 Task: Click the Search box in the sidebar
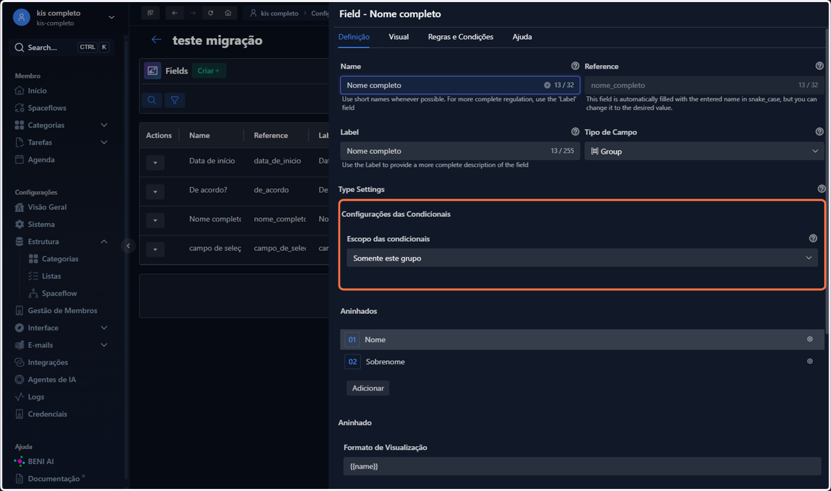tap(62, 47)
